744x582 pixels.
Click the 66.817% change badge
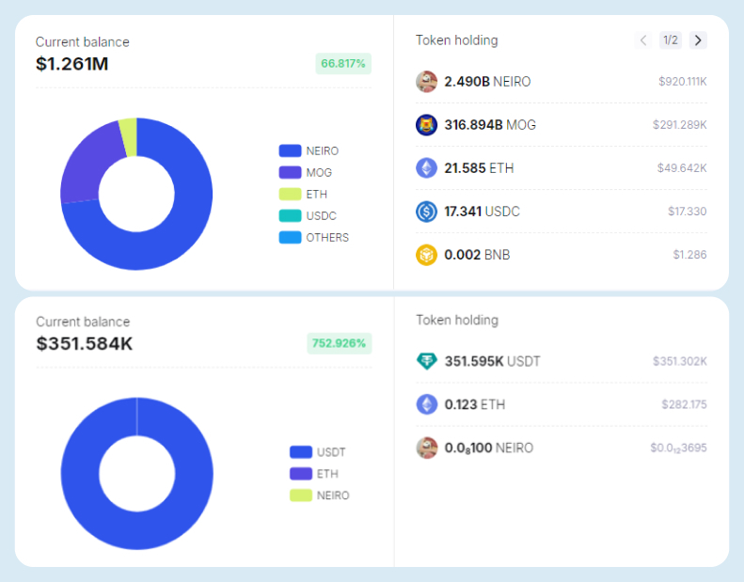click(344, 64)
